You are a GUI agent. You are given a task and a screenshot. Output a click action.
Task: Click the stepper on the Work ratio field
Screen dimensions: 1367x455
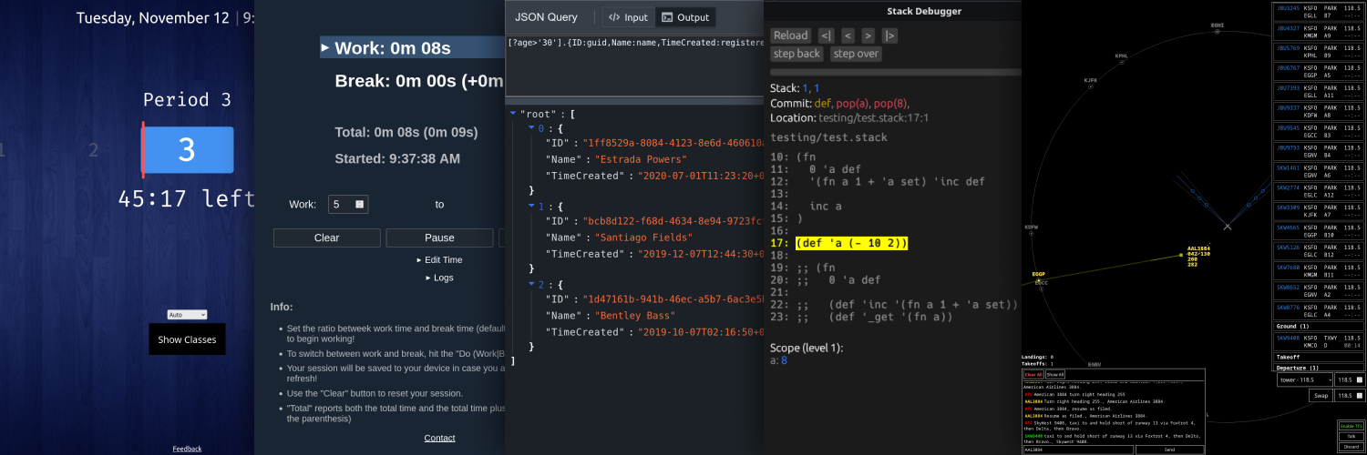[360, 205]
